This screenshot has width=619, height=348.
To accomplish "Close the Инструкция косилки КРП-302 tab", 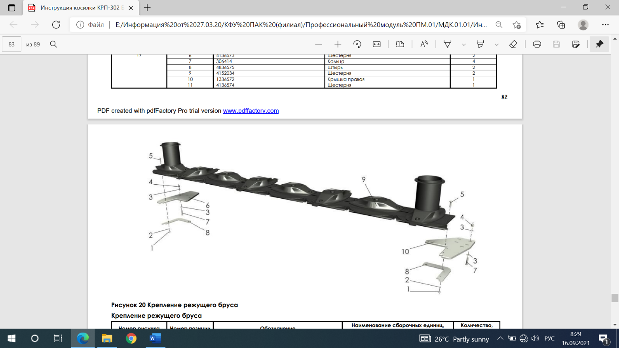I will (x=131, y=8).
